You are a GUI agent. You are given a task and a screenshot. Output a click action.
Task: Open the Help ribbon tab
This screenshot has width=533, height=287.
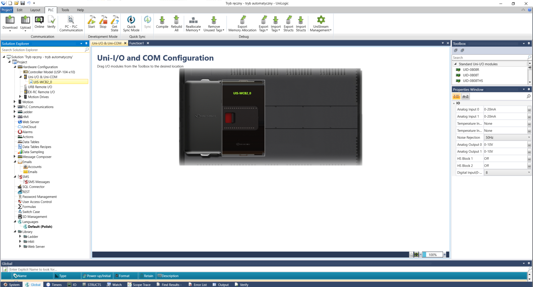pyautogui.click(x=81, y=10)
